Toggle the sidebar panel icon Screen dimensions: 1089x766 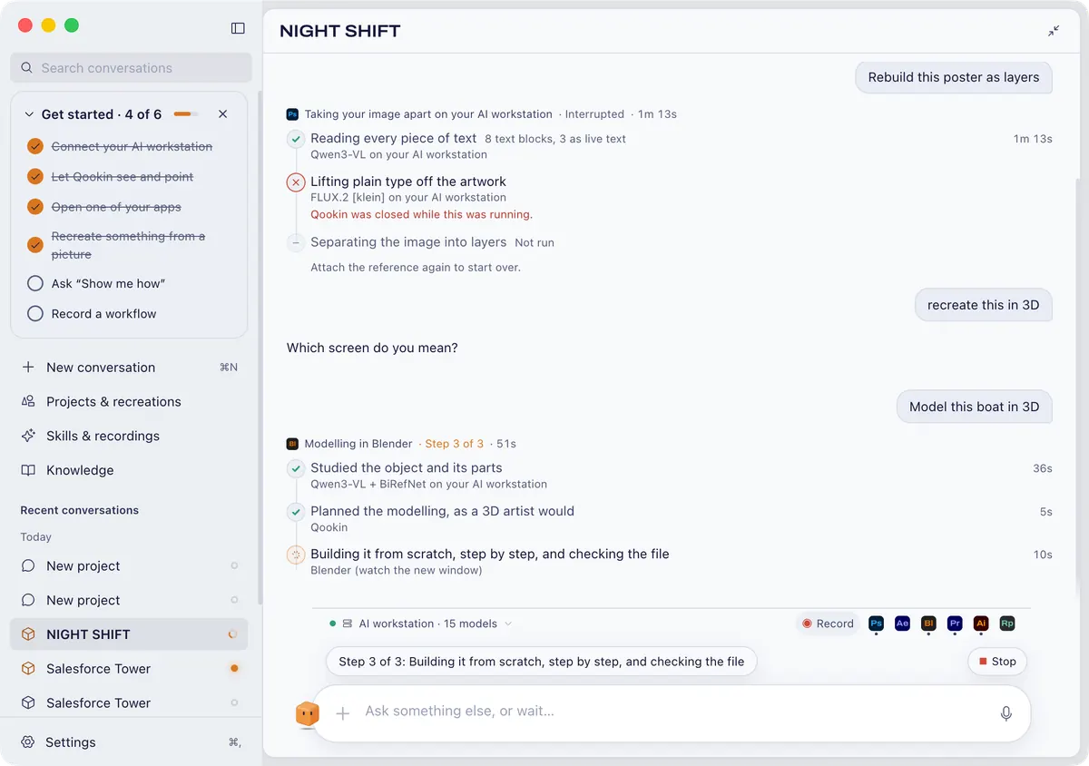click(238, 28)
